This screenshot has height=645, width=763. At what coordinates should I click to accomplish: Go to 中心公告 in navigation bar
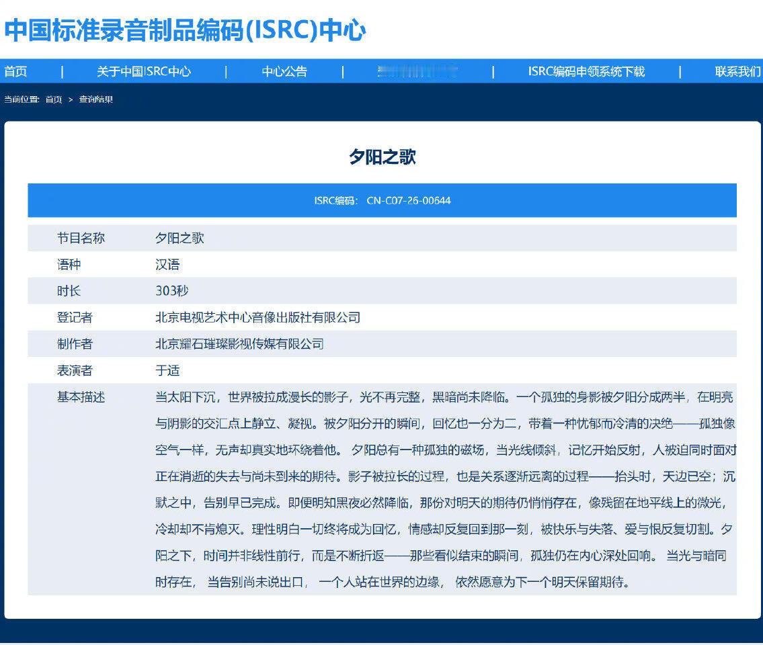click(284, 71)
